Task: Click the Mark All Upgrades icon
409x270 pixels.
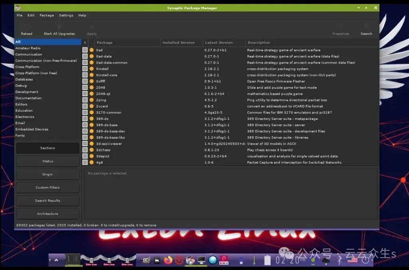Action: (x=59, y=27)
